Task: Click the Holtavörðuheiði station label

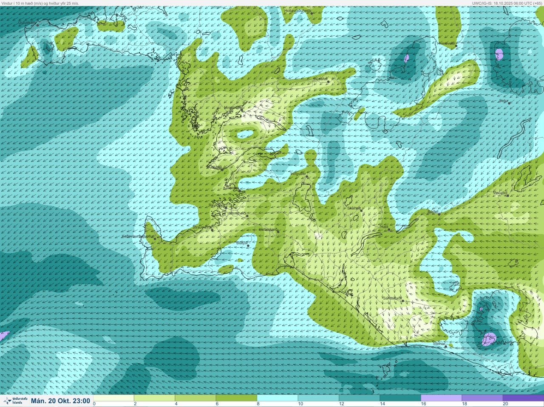Action: pos(297,10)
